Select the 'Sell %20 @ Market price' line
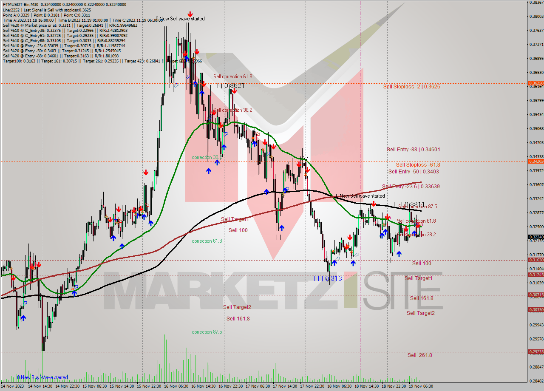Screen dimensions: 544x391 tap(70, 25)
